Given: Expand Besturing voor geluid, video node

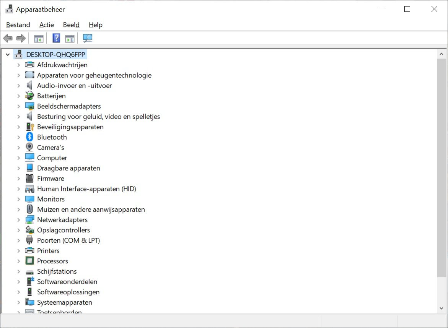Looking at the screenshot, I should tap(19, 117).
